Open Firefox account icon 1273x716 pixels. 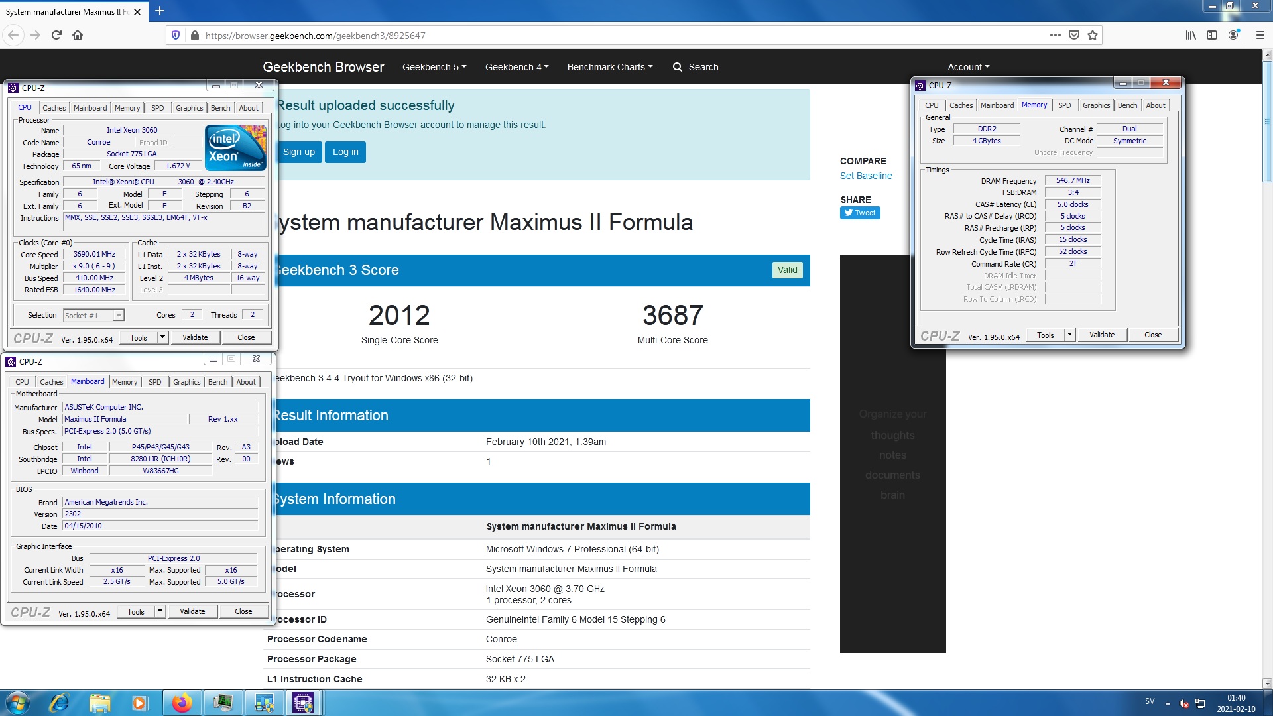tap(1233, 35)
